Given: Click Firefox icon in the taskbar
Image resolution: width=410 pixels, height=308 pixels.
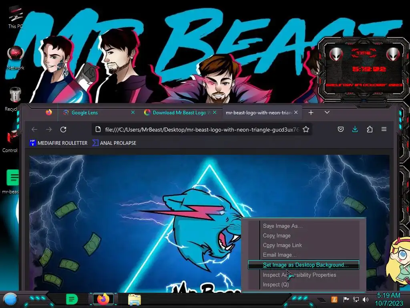Looking at the screenshot, I should tap(103, 299).
